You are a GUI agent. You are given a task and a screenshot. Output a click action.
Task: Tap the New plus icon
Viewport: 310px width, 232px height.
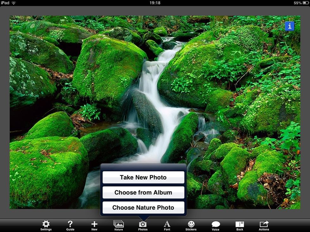pos(94,225)
